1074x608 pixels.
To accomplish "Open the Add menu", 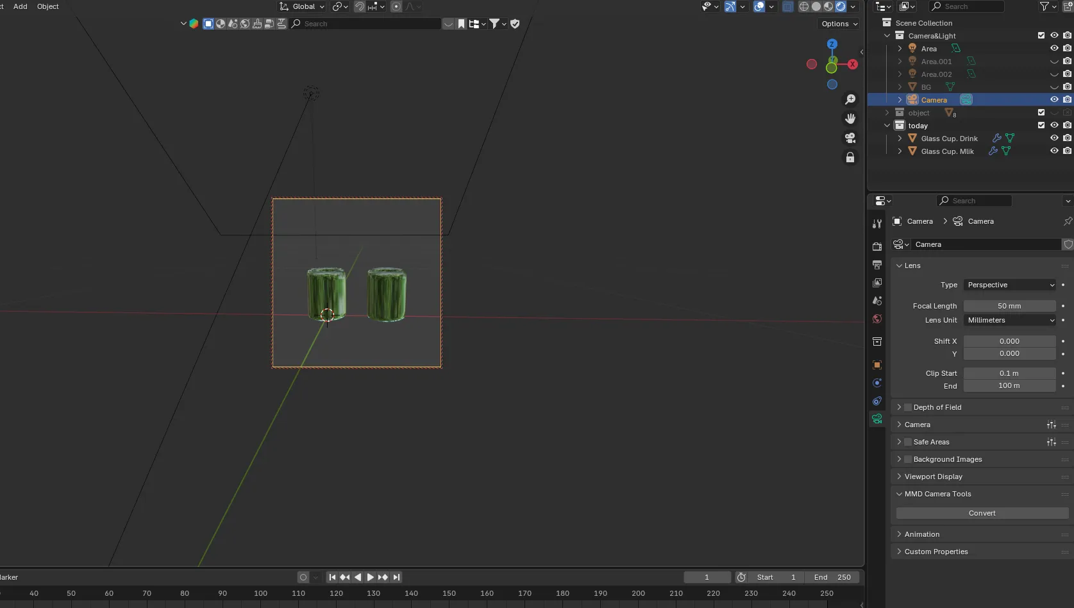I will [x=21, y=6].
